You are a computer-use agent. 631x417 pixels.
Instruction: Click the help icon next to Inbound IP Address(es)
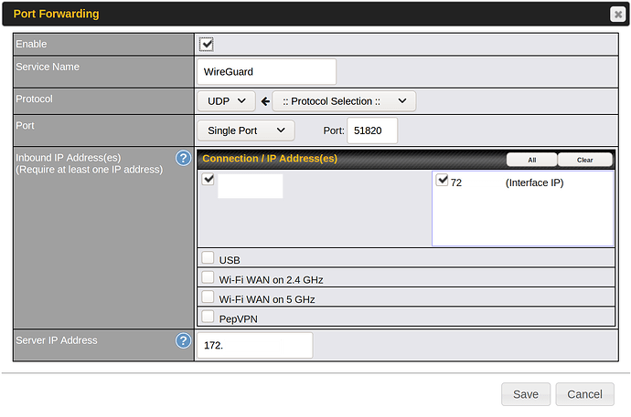pyautogui.click(x=183, y=158)
